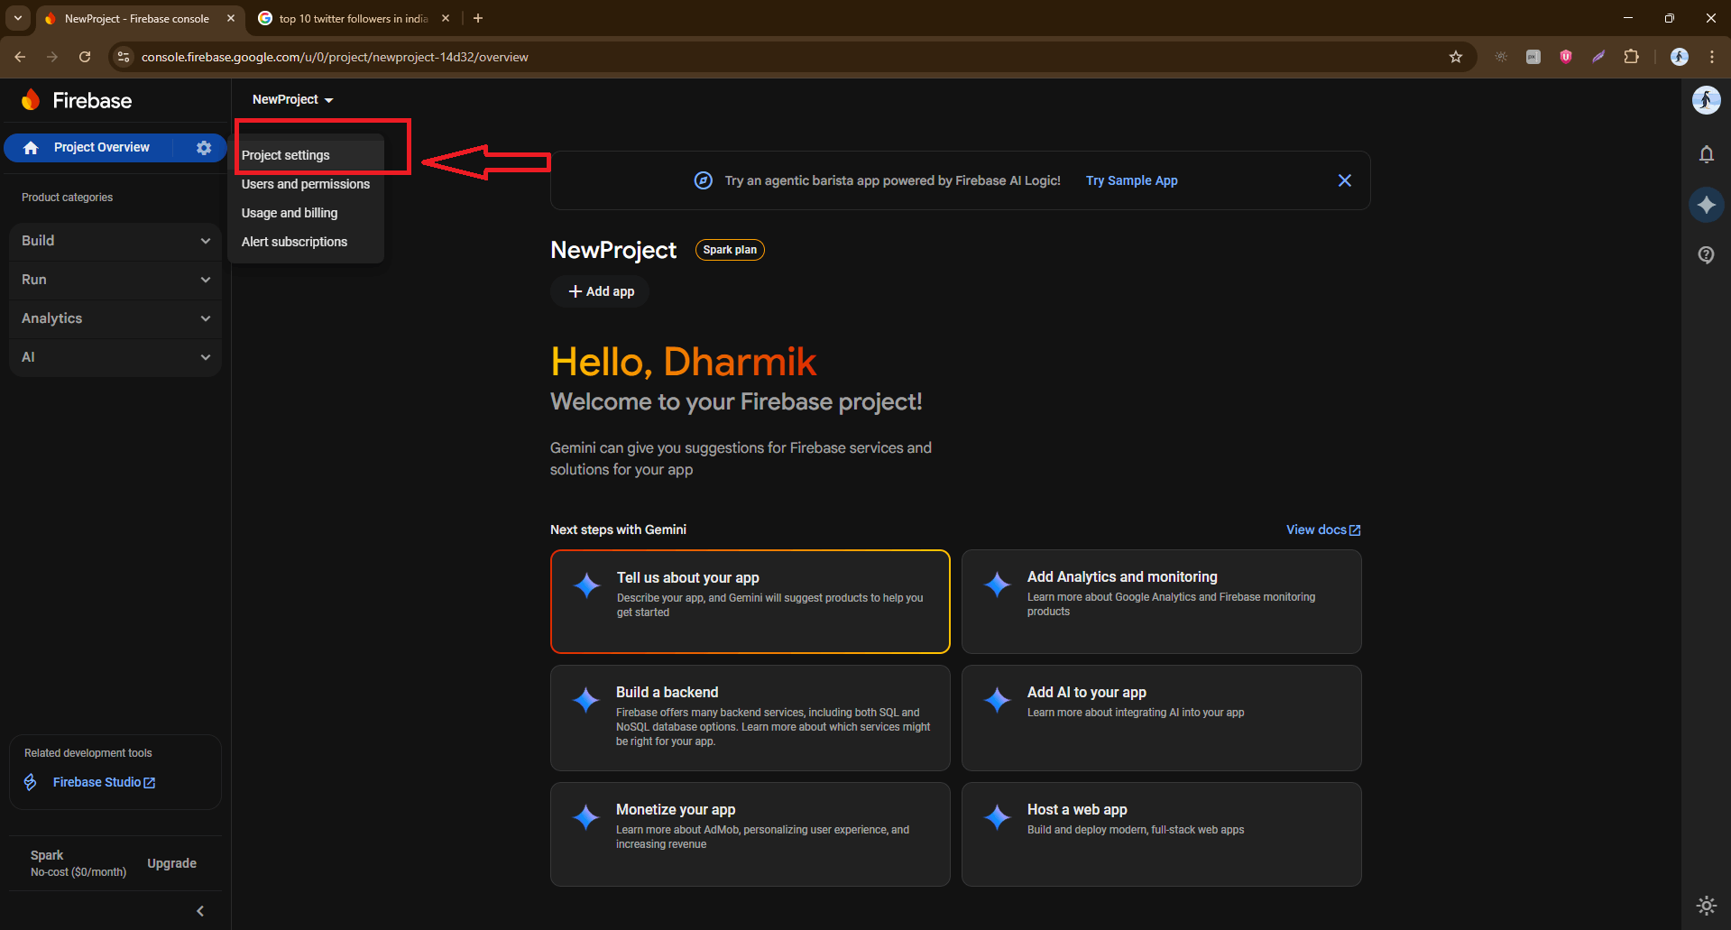
Task: Open the View docs link
Action: [x=1323, y=529]
